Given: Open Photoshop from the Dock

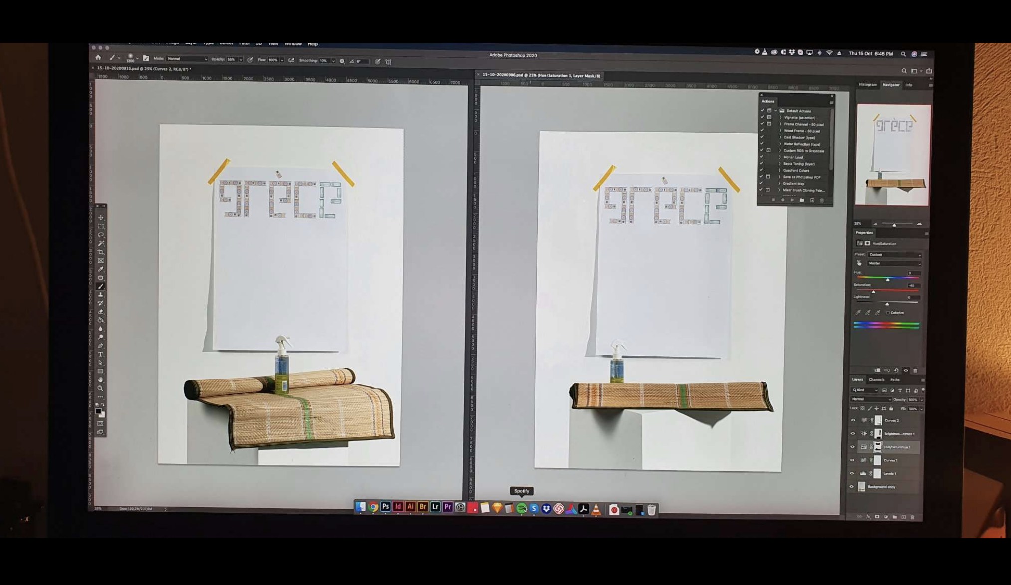Looking at the screenshot, I should (x=385, y=507).
